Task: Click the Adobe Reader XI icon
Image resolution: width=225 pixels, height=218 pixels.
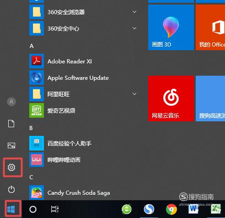Action: click(x=37, y=61)
